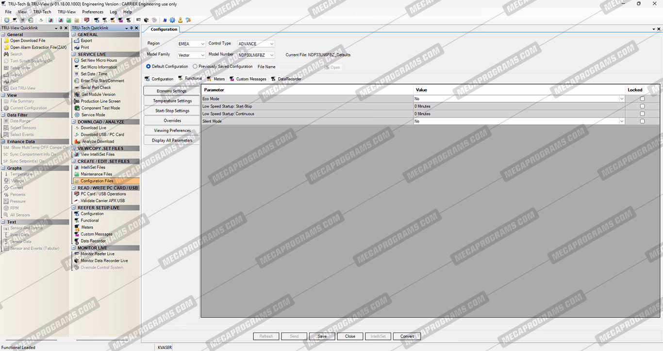Start Download Live

tap(93, 128)
